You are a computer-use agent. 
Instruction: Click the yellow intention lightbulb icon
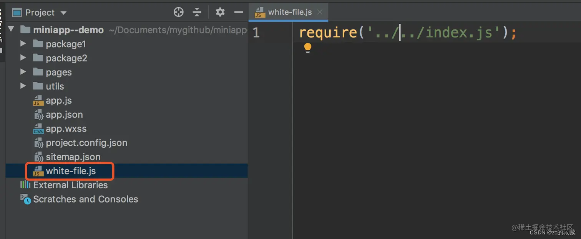pyautogui.click(x=308, y=48)
